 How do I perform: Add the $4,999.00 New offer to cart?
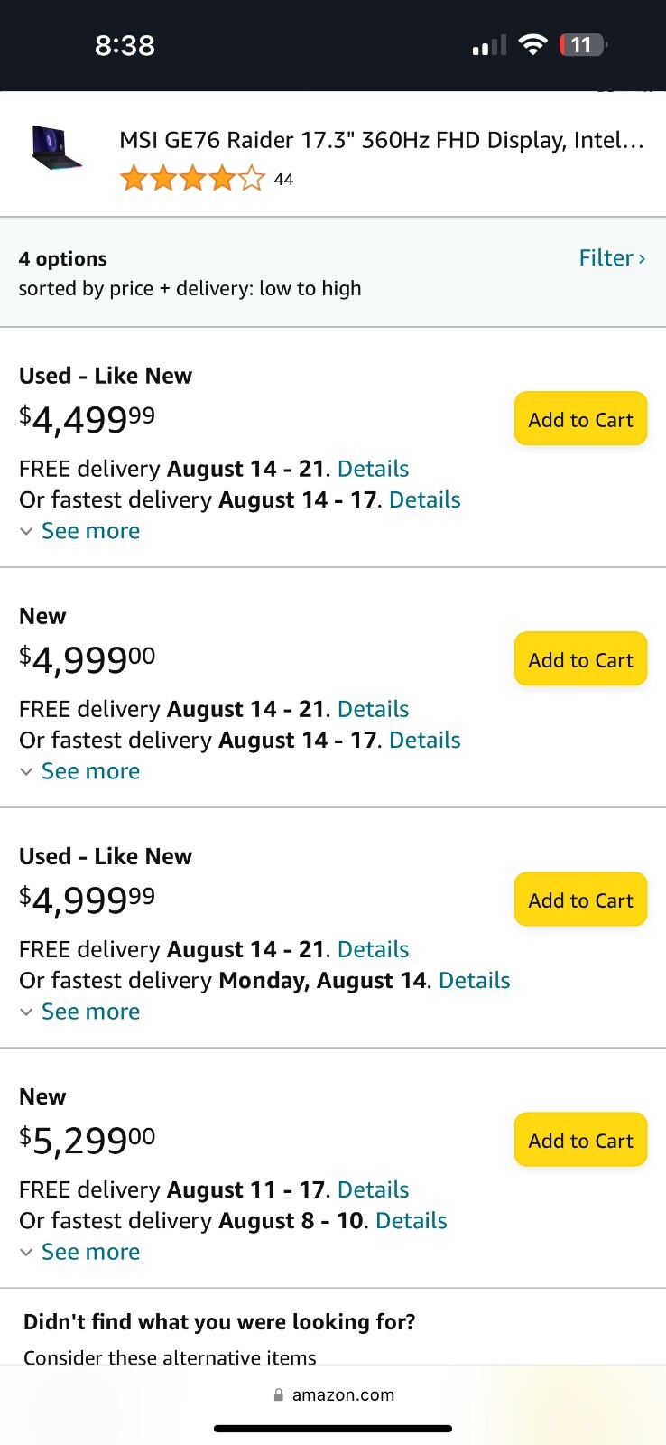[581, 659]
